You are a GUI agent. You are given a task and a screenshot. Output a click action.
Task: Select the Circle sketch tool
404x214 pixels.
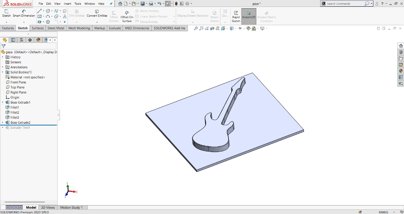click(48, 11)
